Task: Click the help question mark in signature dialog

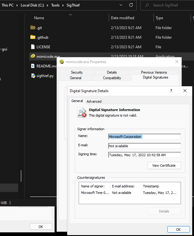Action: point(171,91)
